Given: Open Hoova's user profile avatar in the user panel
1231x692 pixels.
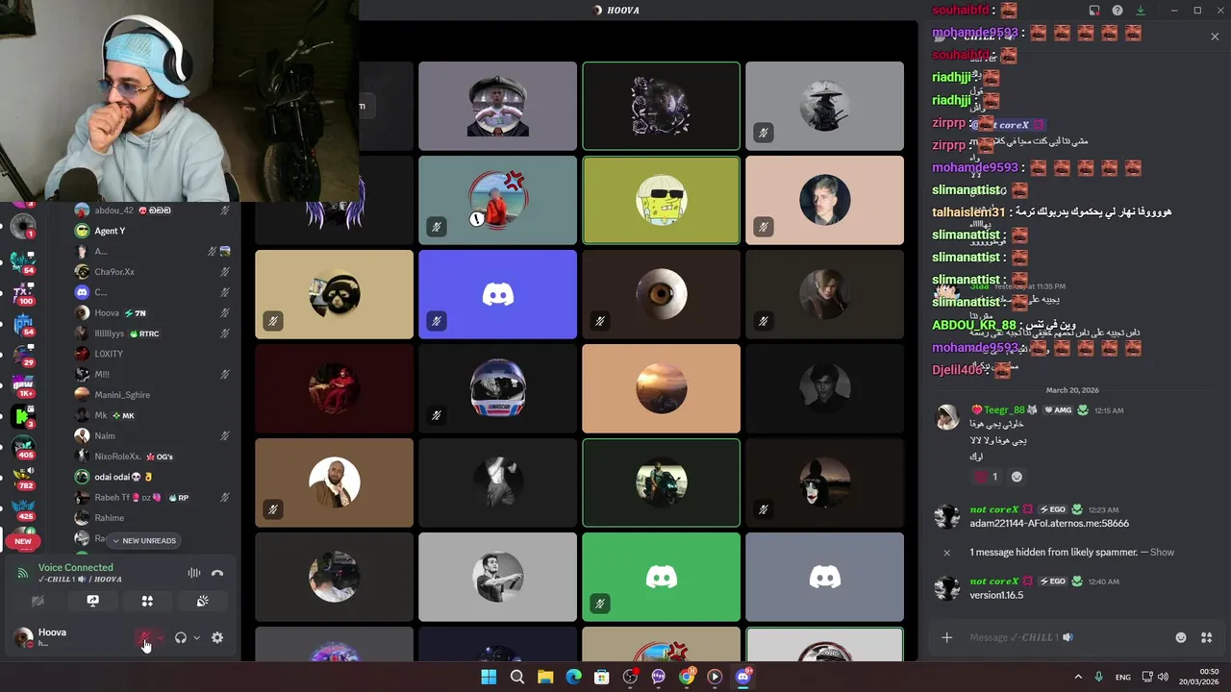Looking at the screenshot, I should pos(23,637).
